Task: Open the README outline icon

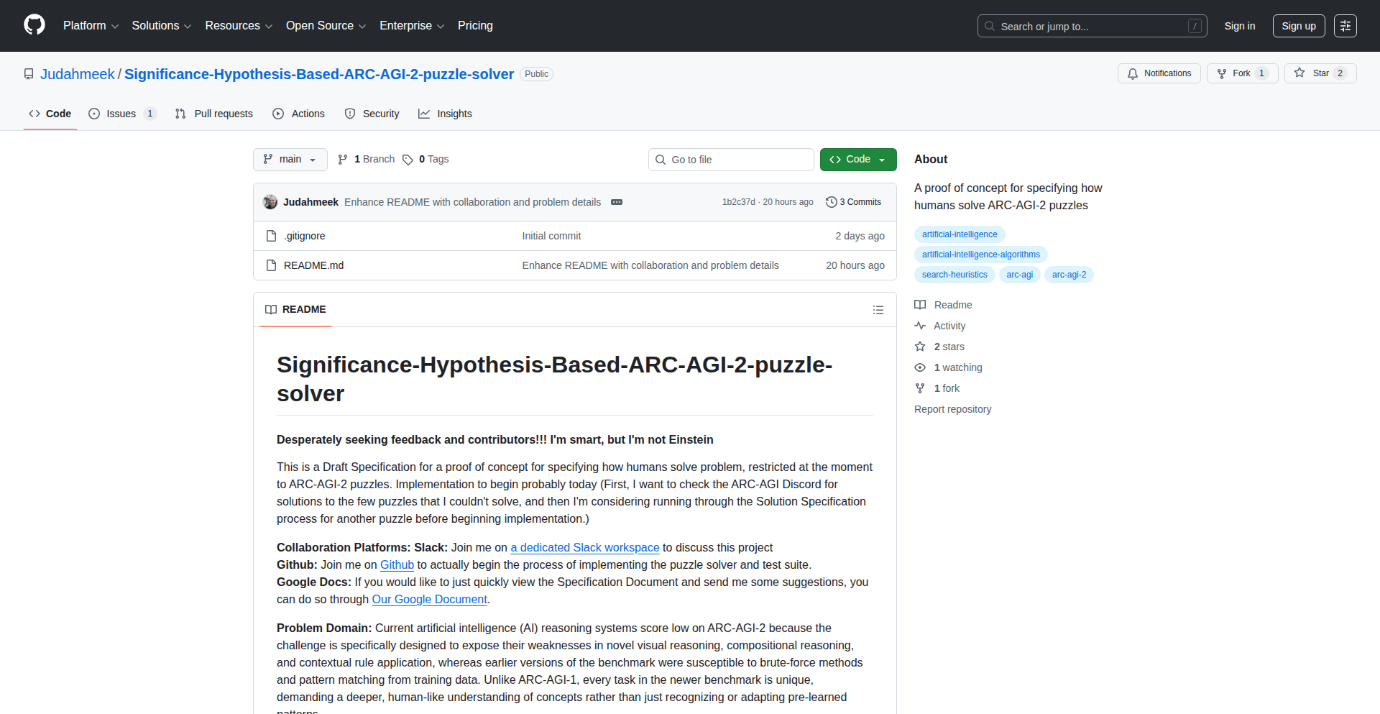Action: click(x=878, y=310)
